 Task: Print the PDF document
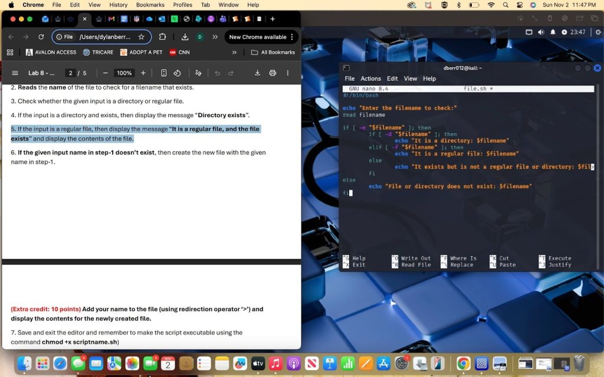click(273, 73)
